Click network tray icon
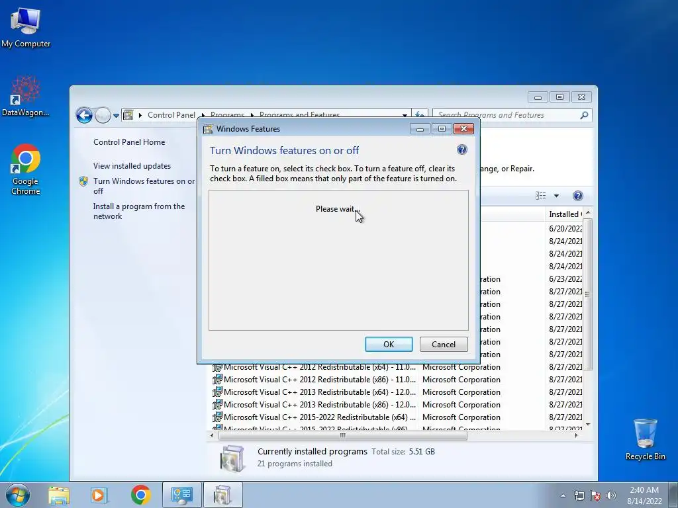This screenshot has width=678, height=508. pos(579,495)
